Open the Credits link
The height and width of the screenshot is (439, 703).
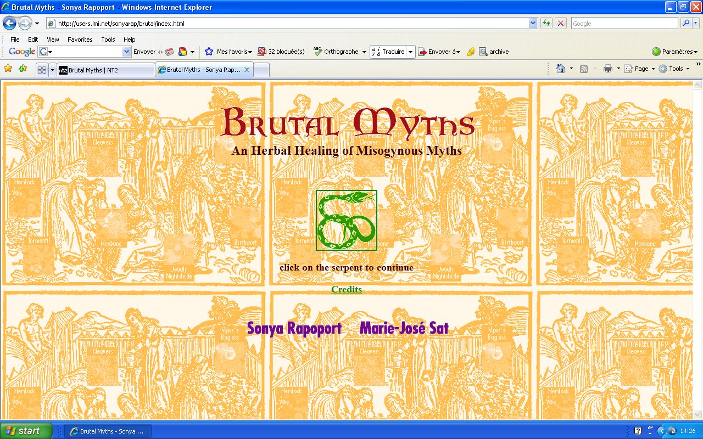tap(347, 289)
